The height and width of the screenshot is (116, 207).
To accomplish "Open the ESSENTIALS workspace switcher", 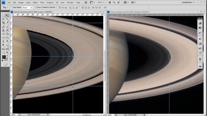I will click(x=188, y=3).
